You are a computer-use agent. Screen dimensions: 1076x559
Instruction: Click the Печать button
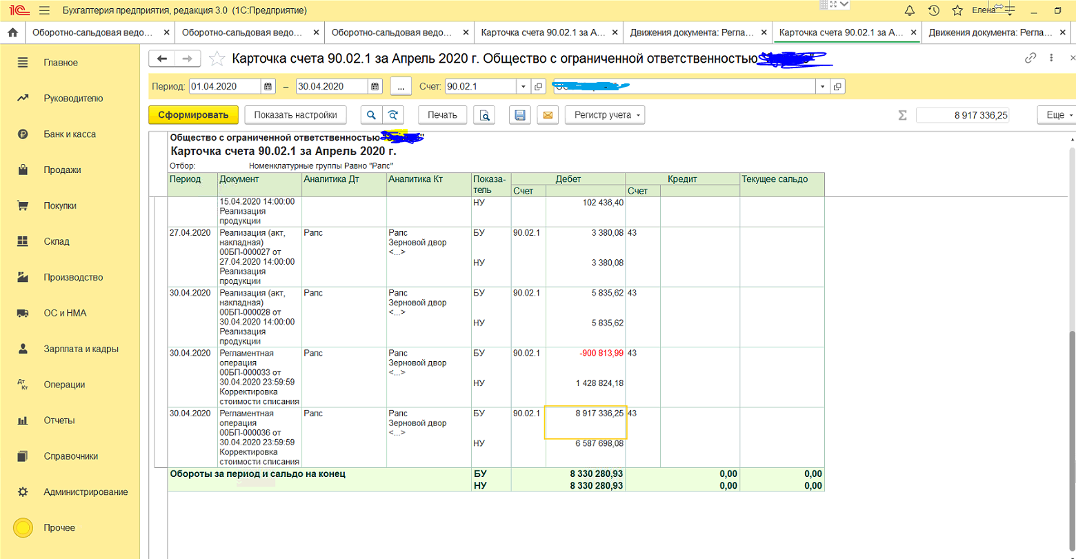442,115
